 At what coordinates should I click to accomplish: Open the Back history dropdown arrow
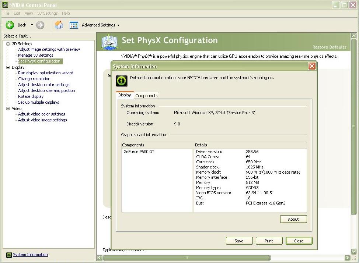click(x=32, y=25)
